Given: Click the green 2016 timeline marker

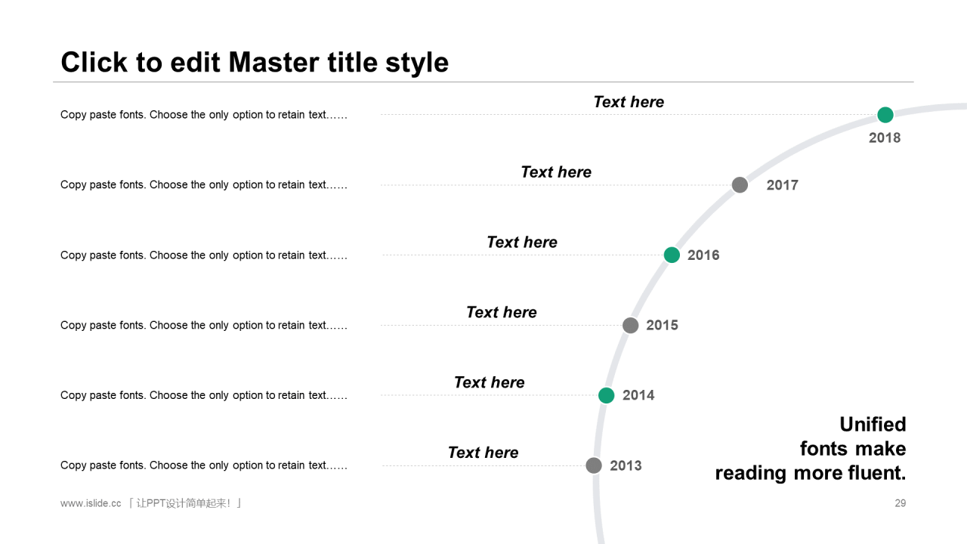Looking at the screenshot, I should (x=672, y=255).
